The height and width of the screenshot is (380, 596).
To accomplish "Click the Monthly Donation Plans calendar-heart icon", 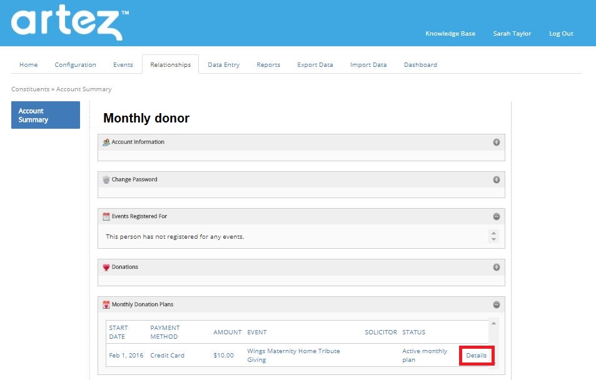I will [106, 305].
